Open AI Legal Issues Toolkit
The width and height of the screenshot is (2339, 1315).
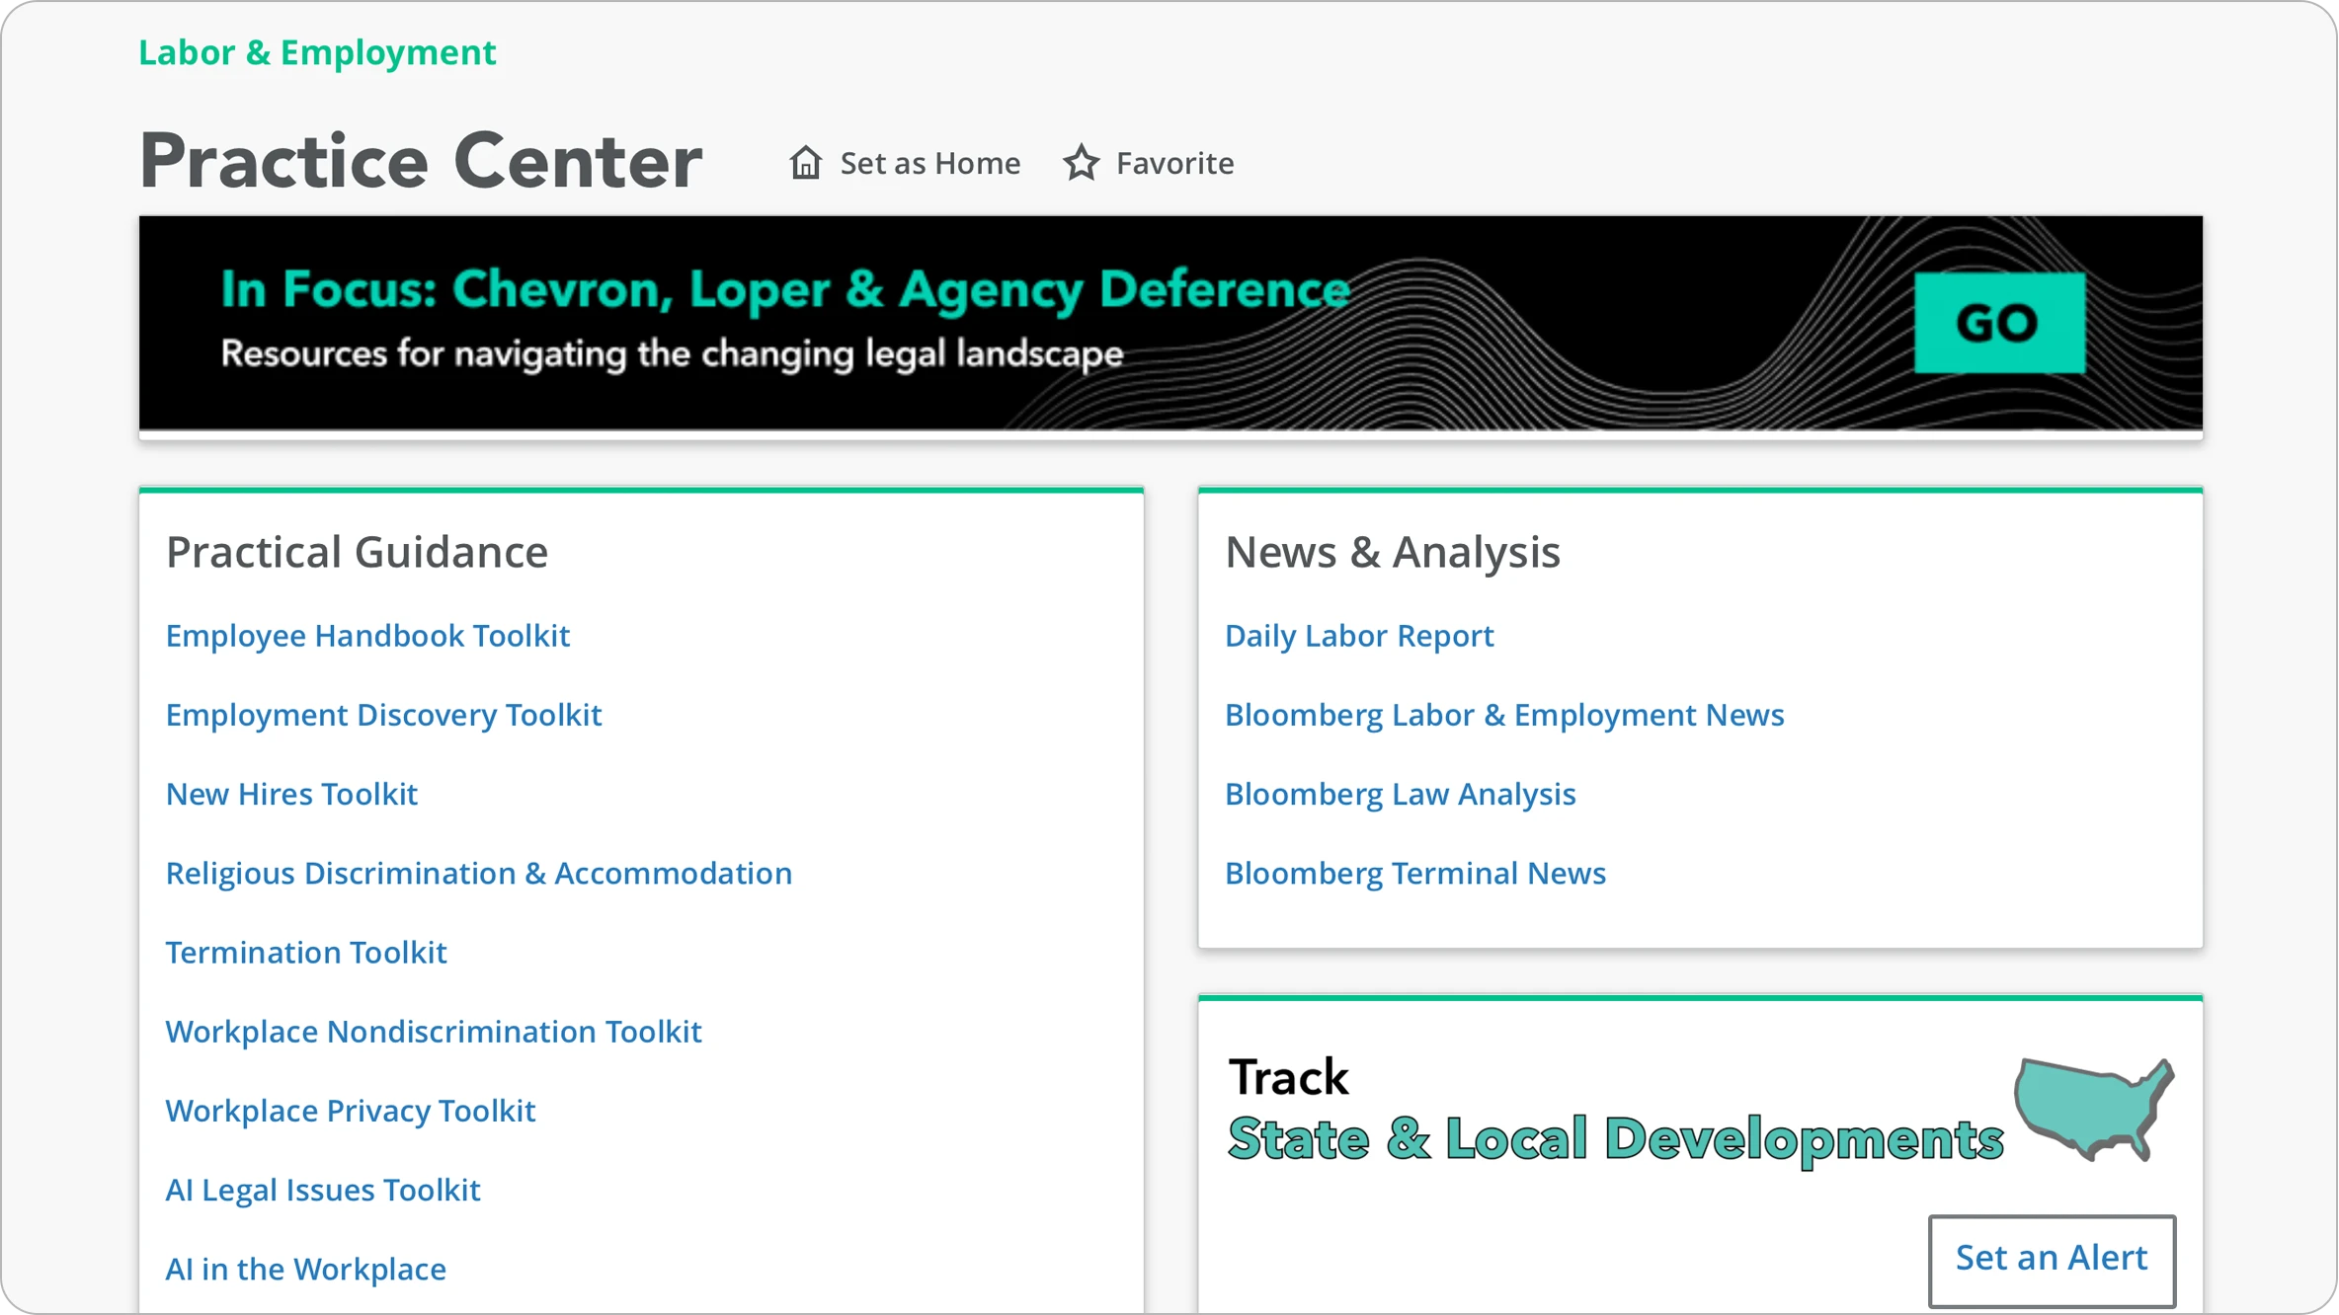(x=323, y=1191)
